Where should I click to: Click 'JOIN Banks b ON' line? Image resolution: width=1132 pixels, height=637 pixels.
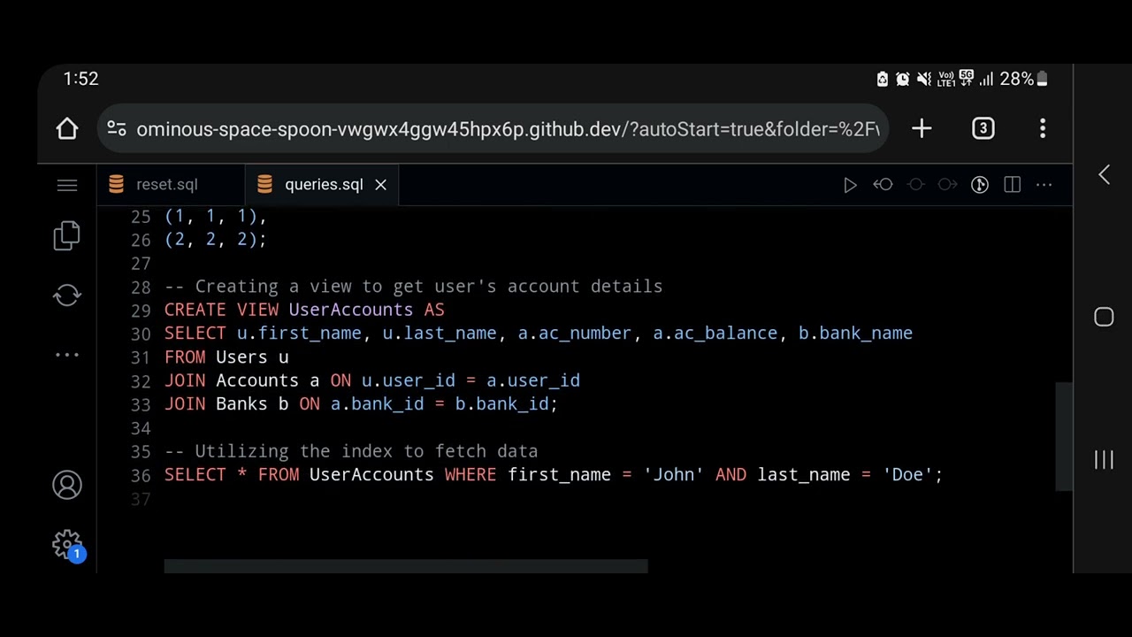coord(361,404)
